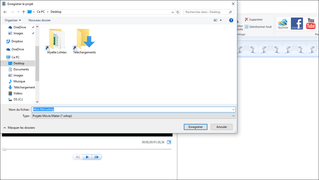Click the Enregistrer button
319x180 pixels.
(x=195, y=127)
